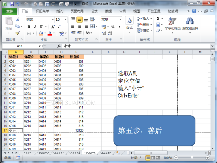Click the AutoSum sigma icon
Screen dimensions: 217x163
[158, 19]
